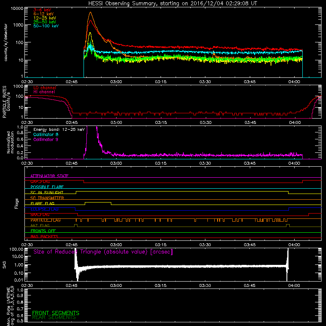Click the Energy band: 12-25 keV label
326x326 pixels.
pyautogui.click(x=59, y=130)
